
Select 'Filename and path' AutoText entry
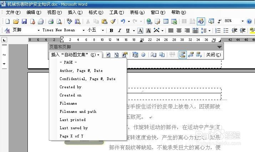click(88, 111)
